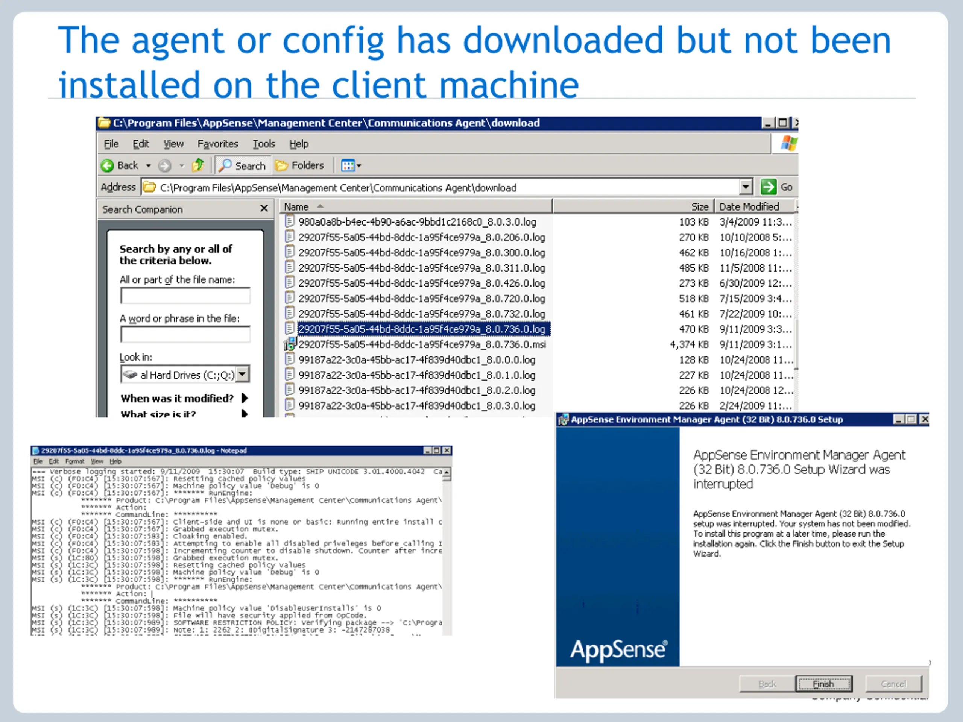Image resolution: width=963 pixels, height=722 pixels.
Task: Click the AppSense Setup title bar icon
Action: 564,420
